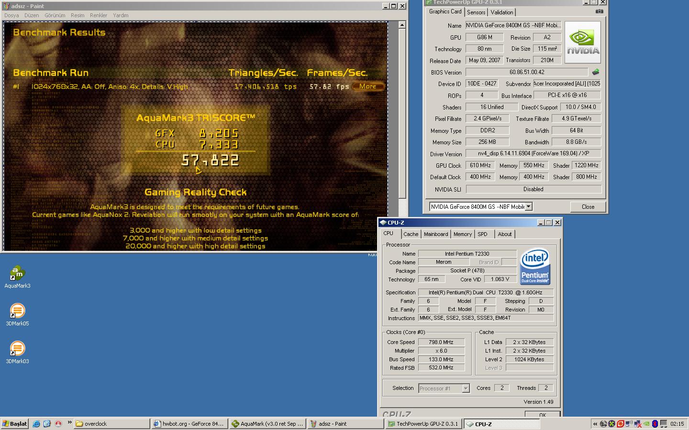Click the NVIDIA logo in GPU-Z

coord(582,42)
